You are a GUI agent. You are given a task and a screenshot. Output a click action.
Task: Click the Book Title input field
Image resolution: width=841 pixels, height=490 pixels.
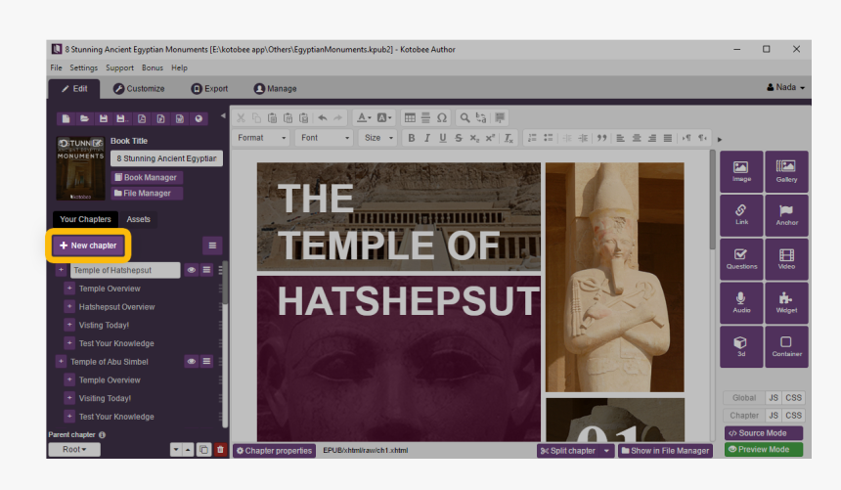tap(167, 158)
